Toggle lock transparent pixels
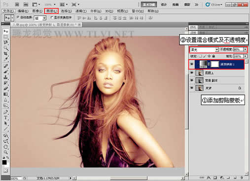This screenshot has height=181, width=250. click(x=200, y=56)
